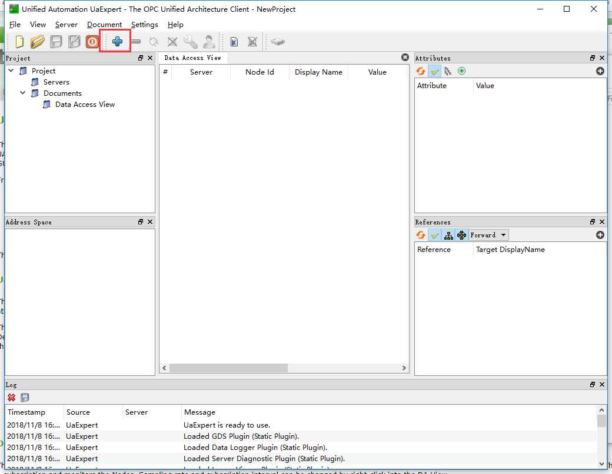Collapse the Documents tree node
This screenshot has height=474, width=612.
[x=22, y=93]
